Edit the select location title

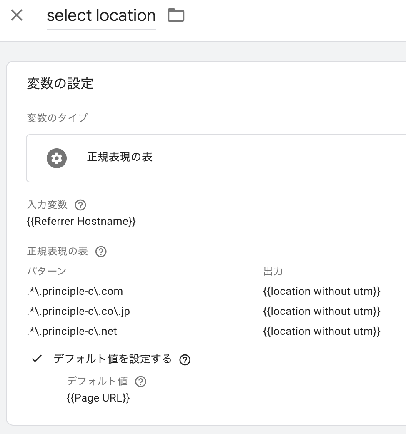[x=101, y=15]
